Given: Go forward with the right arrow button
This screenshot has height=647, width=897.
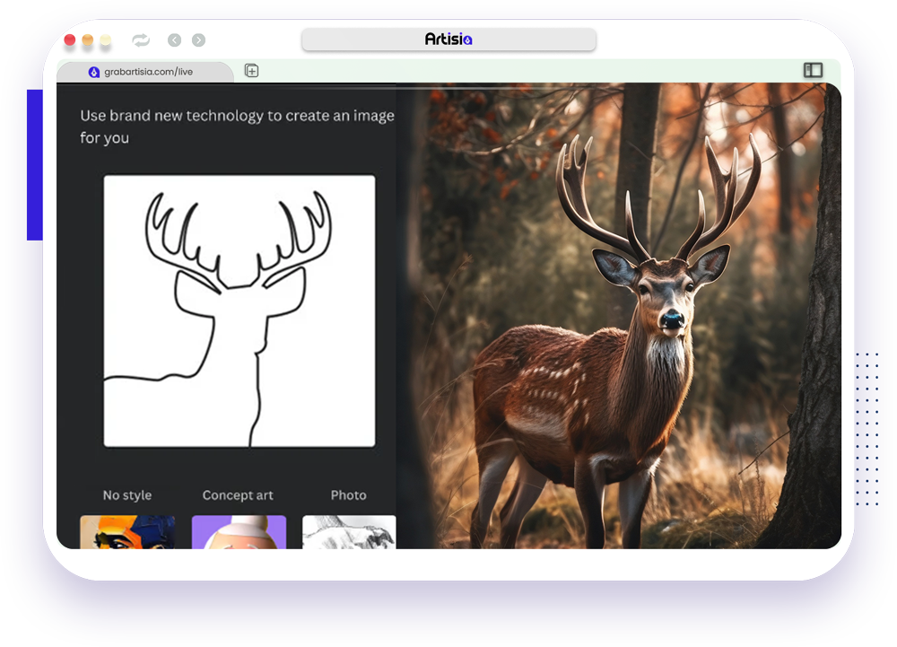Looking at the screenshot, I should (198, 40).
